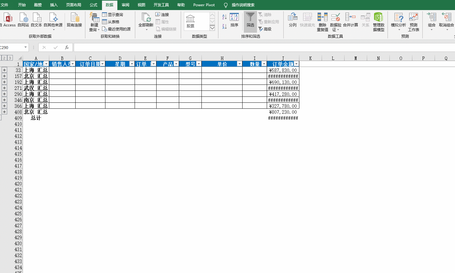Viewport: 455px width, 273px height.
Task: Open 最近使用的源 recent sources
Action: point(116,29)
